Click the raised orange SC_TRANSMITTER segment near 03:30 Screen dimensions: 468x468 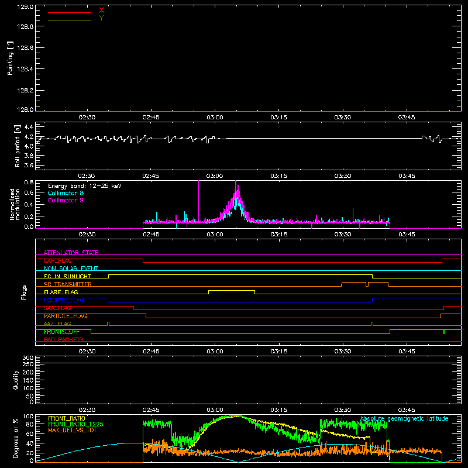[x=354, y=283]
